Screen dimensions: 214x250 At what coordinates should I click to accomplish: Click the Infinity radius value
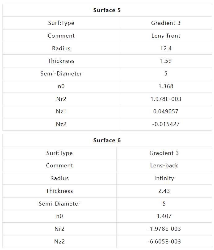[x=164, y=178]
